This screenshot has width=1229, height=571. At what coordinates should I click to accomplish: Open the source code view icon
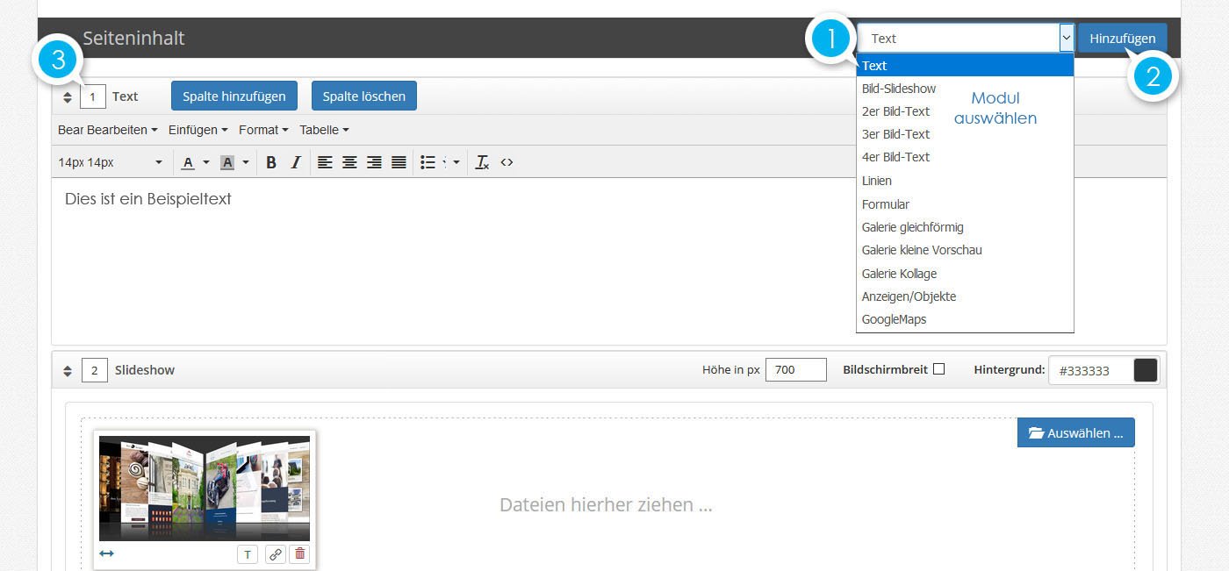click(507, 162)
